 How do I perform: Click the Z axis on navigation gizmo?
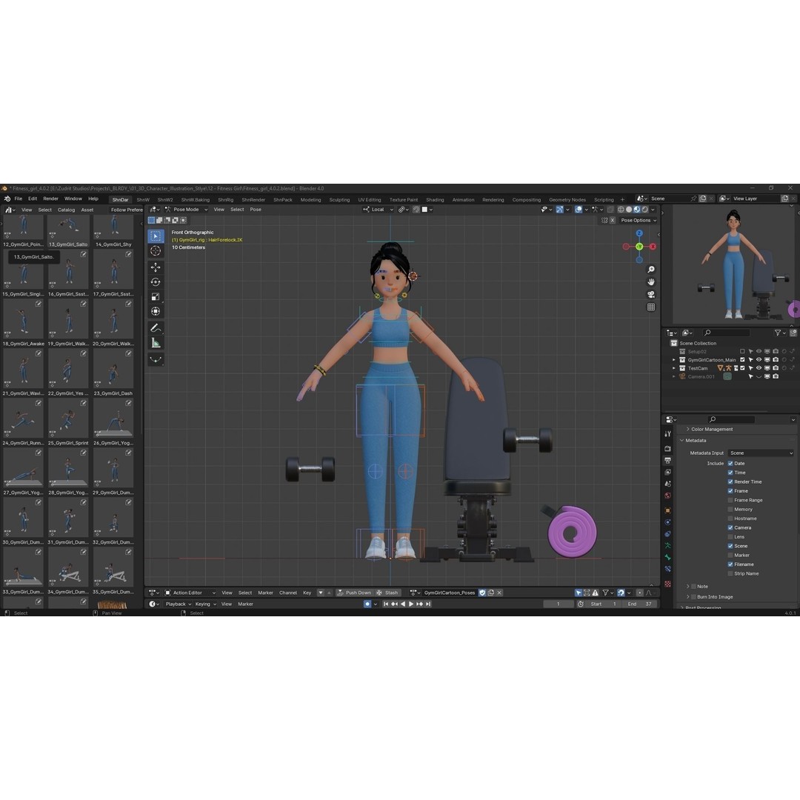point(639,233)
